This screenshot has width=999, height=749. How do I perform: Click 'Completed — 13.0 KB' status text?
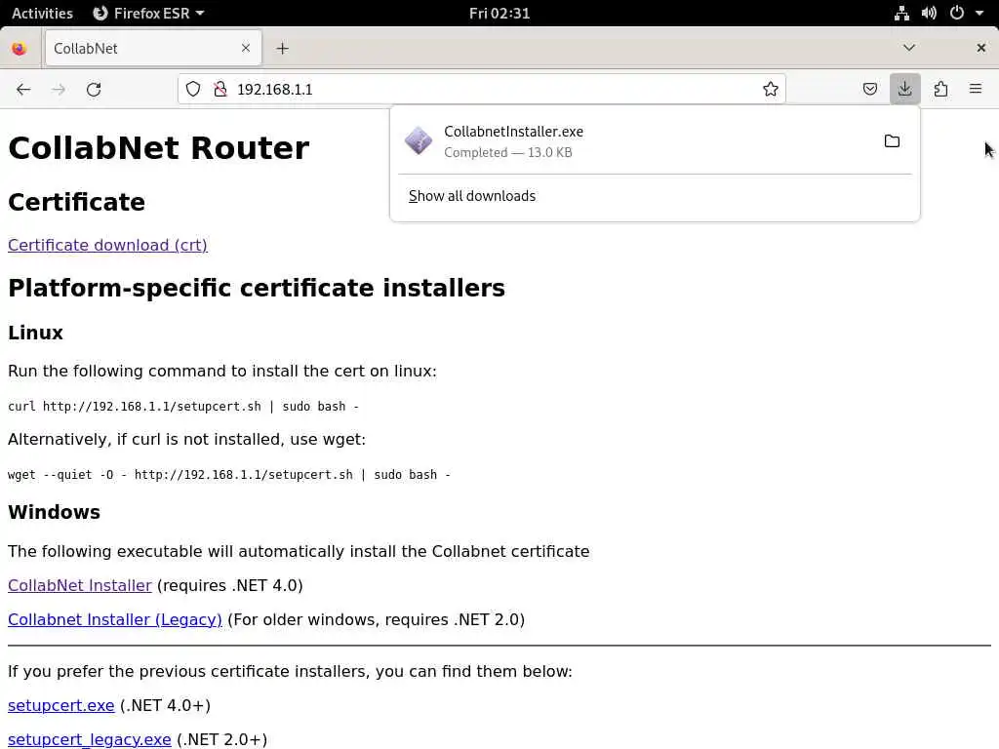click(x=507, y=152)
